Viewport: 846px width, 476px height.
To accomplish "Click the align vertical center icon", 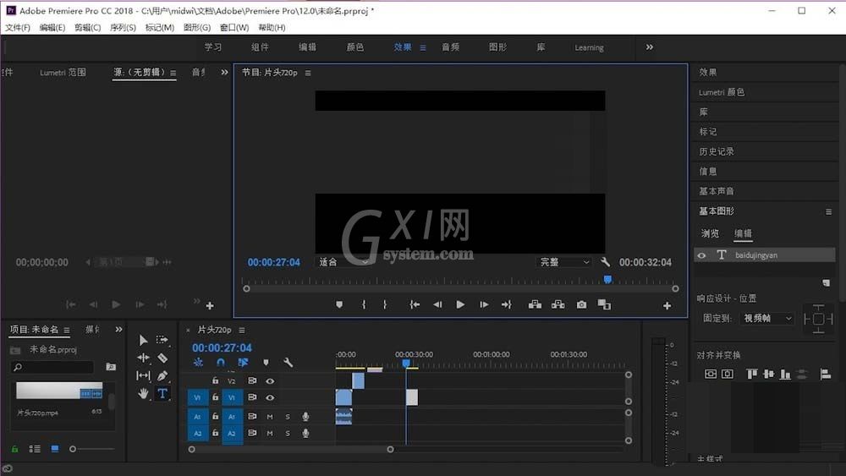I will (769, 374).
